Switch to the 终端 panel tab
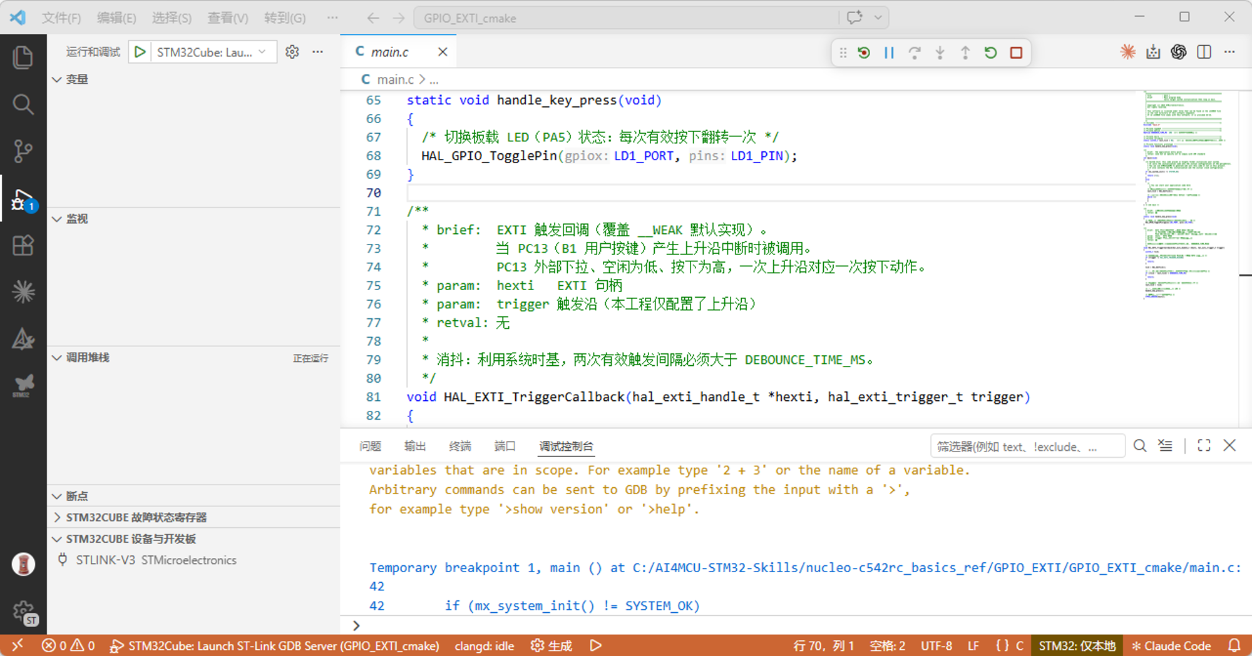 tap(460, 446)
